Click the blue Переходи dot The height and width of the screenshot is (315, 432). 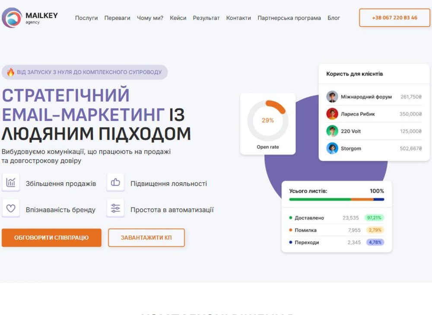(291, 242)
